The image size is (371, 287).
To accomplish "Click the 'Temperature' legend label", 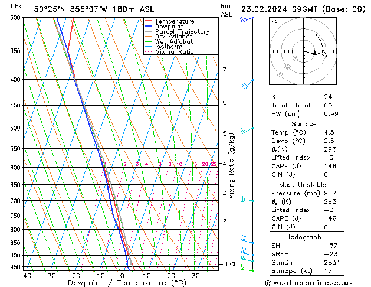I will coord(175,21).
